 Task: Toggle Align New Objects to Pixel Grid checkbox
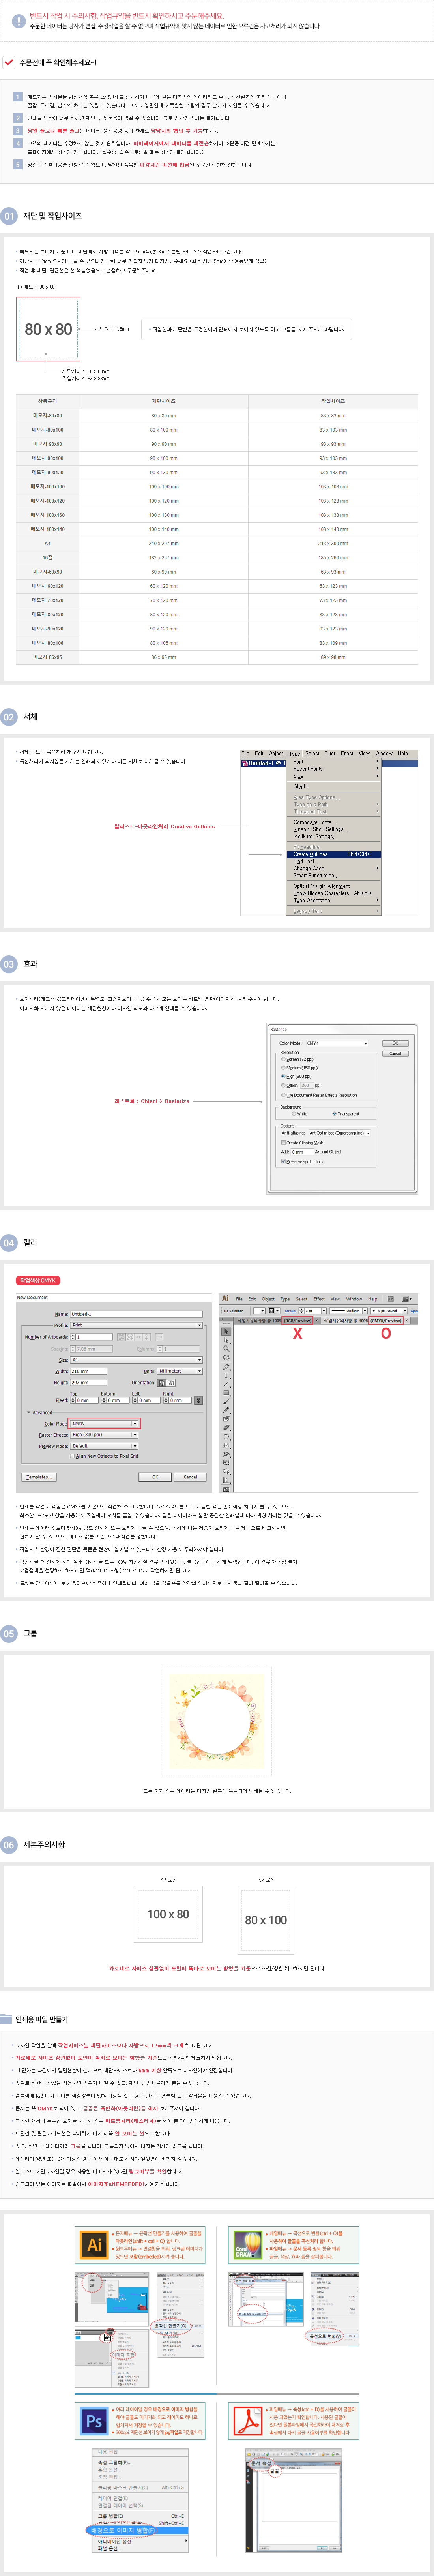click(72, 1456)
